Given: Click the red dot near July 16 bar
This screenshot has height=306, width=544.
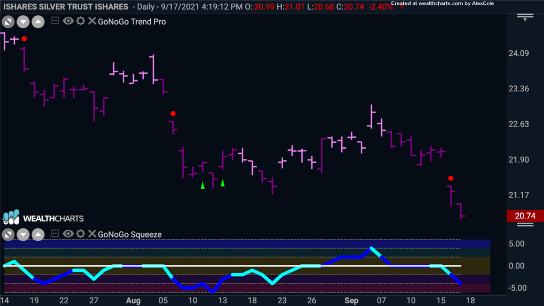Looking at the screenshot, I should tap(24, 38).
